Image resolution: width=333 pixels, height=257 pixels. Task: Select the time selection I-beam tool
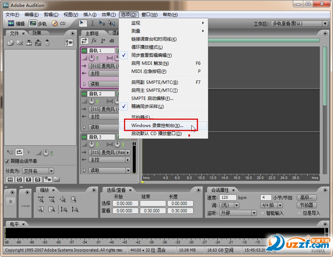pos(92,23)
